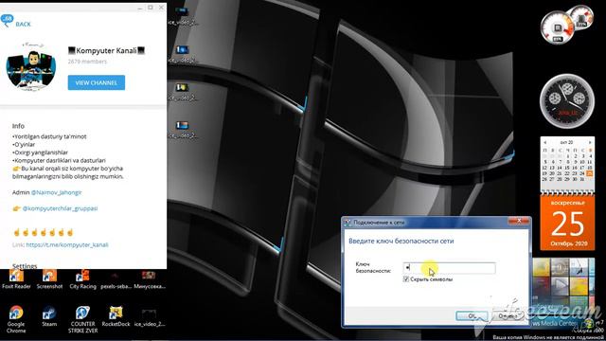Launch the City Racing shortcut
Image resolution: width=606 pixels, height=341 pixels.
[82, 279]
